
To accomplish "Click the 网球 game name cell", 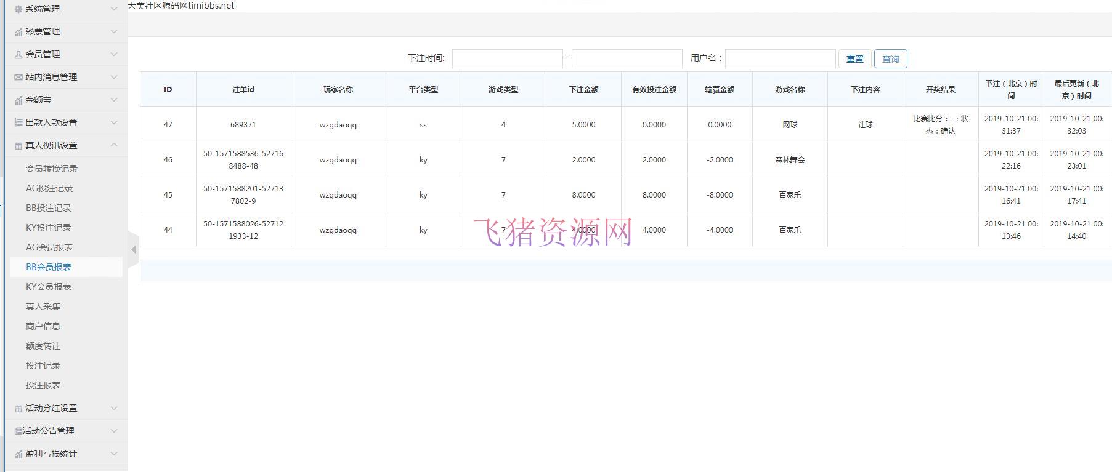I will tap(790, 124).
